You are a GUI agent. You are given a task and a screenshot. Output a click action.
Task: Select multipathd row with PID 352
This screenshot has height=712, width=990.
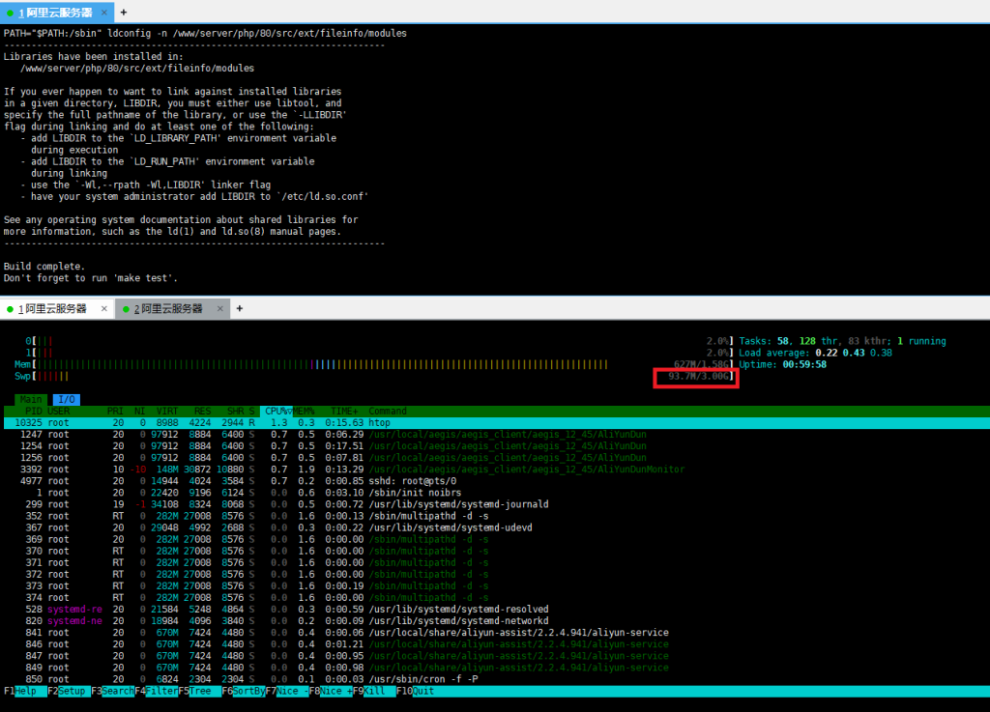[x=497, y=517]
